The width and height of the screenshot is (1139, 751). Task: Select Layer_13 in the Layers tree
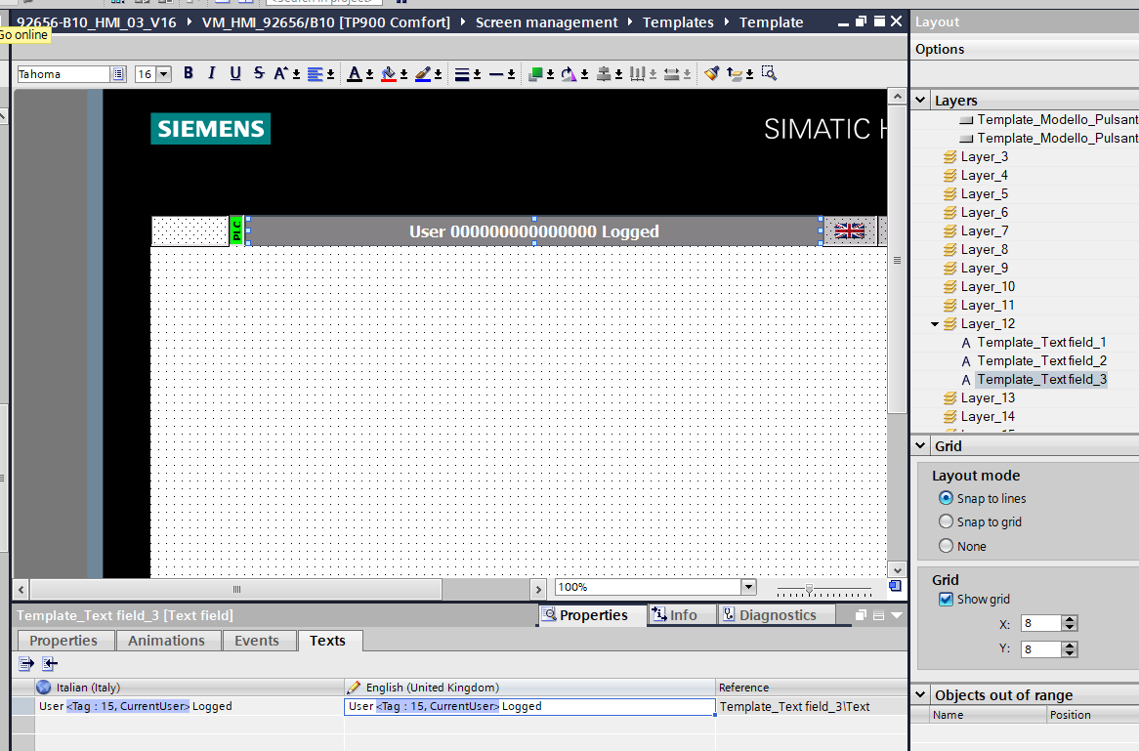click(x=988, y=398)
